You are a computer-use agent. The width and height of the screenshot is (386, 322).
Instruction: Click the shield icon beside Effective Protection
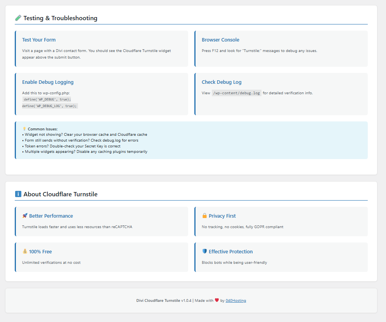click(204, 251)
